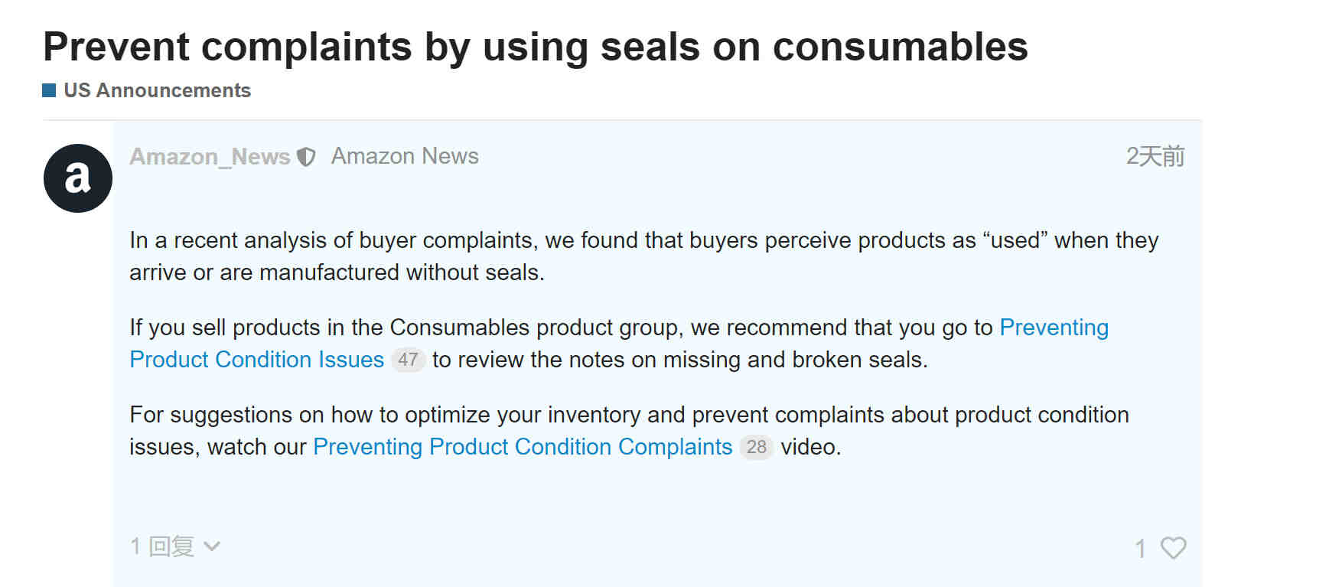Open the 1 回复 replies toggle text
Viewport: 1329px width, 587px height.
(x=162, y=546)
